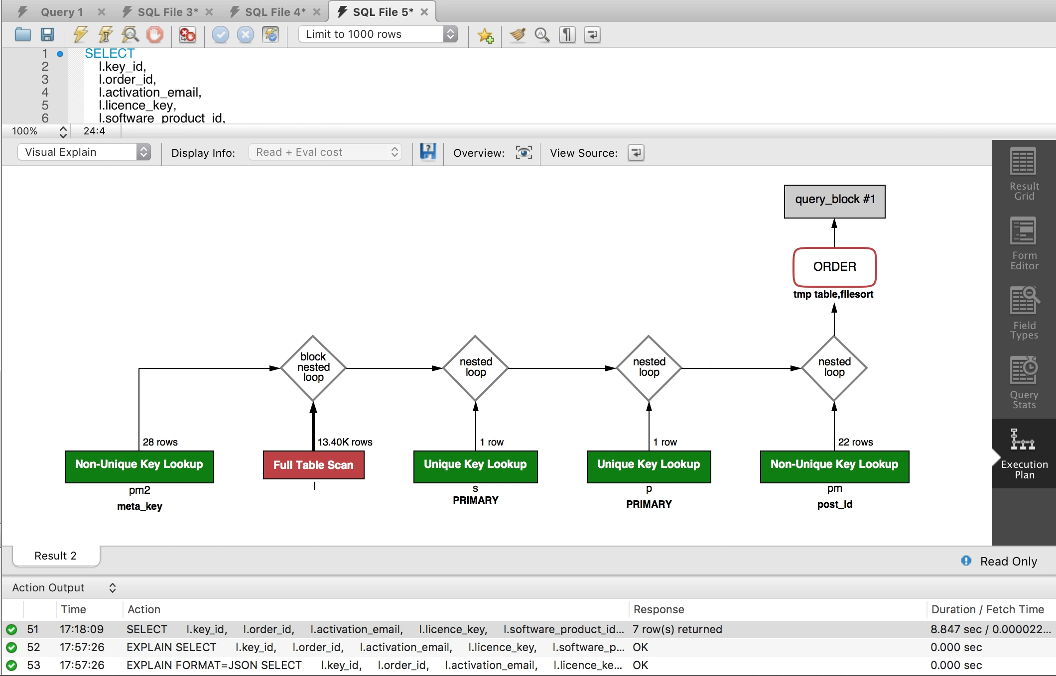Click the Full Table Scan node
Screen dimensions: 1056x676
point(313,465)
